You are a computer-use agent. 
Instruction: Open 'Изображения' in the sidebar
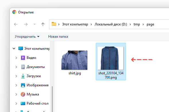click(38, 85)
